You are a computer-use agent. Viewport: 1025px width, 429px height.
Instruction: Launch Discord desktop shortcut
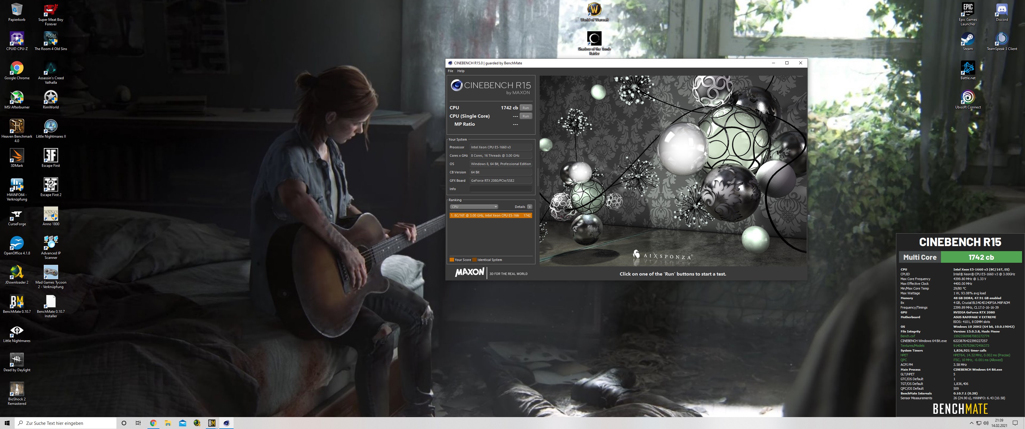point(1001,12)
